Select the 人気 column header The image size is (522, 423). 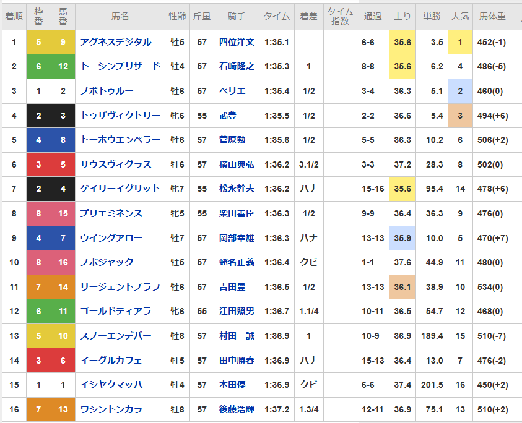(460, 16)
